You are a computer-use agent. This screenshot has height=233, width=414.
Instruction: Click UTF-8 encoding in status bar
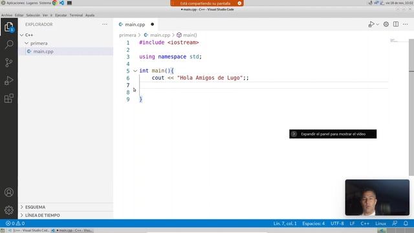coord(337,223)
